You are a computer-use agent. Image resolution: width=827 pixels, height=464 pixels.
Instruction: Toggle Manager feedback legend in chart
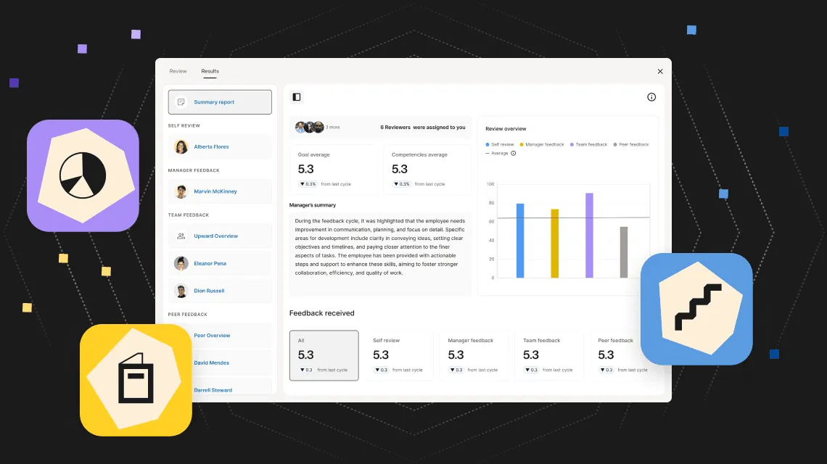[542, 144]
